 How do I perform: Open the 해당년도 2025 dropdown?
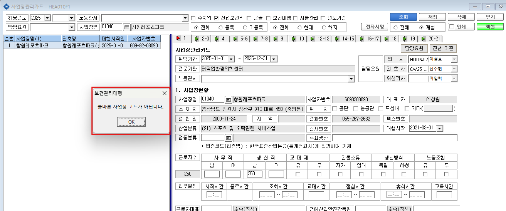pyautogui.click(x=47, y=18)
